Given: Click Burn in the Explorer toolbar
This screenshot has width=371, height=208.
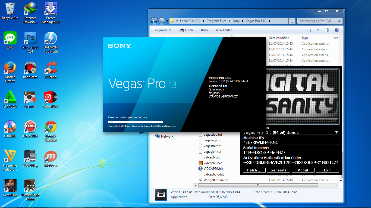Looking at the screenshot, I should coord(205,30).
